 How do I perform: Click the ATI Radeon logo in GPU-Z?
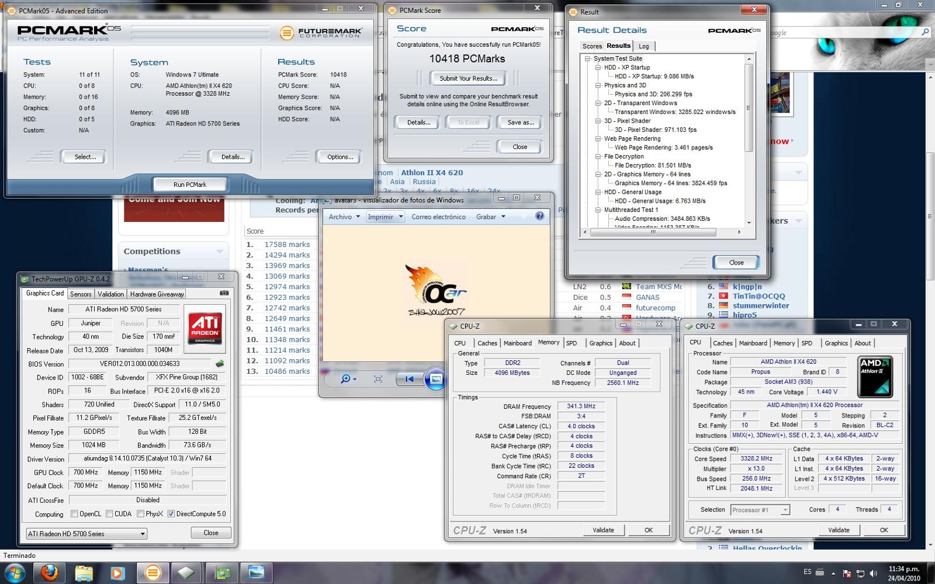pos(205,328)
